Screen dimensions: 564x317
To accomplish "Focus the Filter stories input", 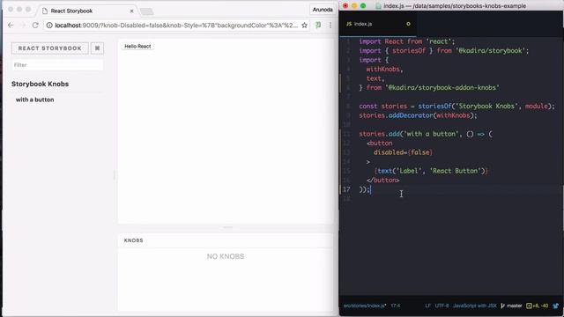I will (x=57, y=65).
